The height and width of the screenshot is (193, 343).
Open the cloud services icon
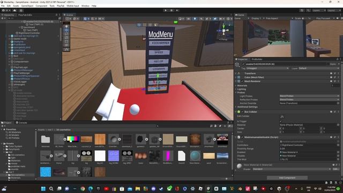(14, 10)
